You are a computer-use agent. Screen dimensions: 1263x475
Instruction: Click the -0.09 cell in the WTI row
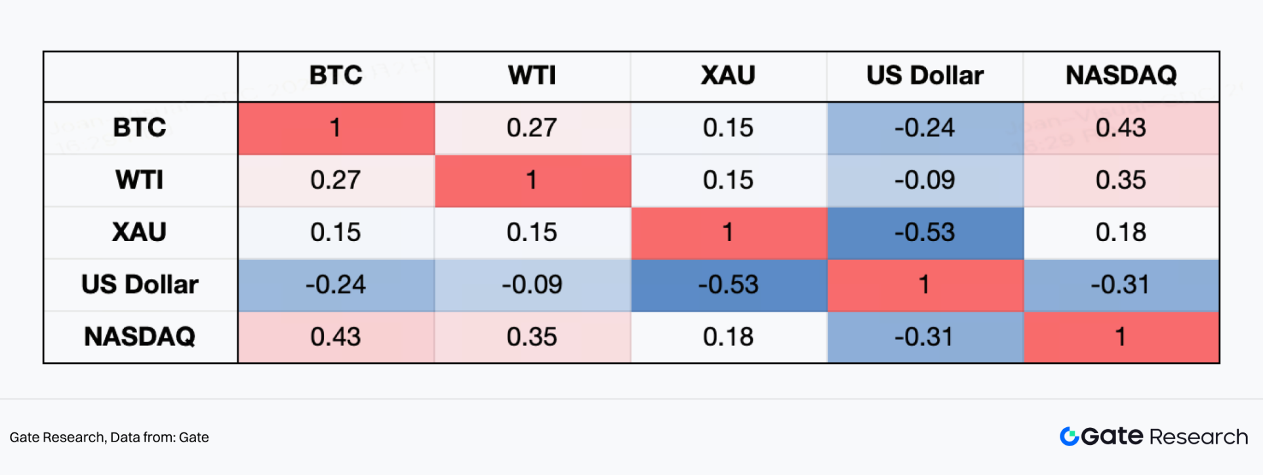925,180
